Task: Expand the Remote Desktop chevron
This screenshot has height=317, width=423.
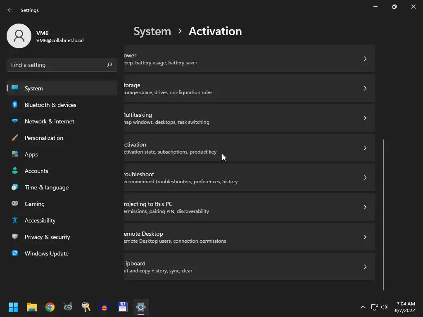Action: point(365,237)
